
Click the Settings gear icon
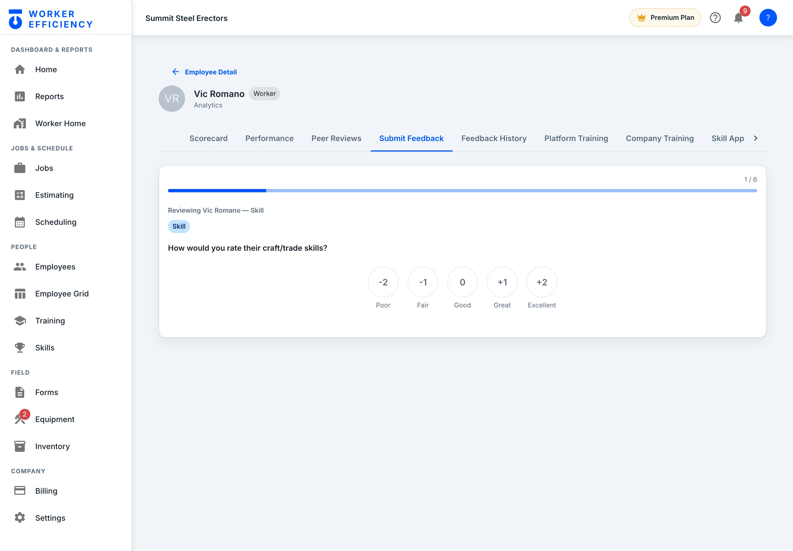pyautogui.click(x=20, y=517)
